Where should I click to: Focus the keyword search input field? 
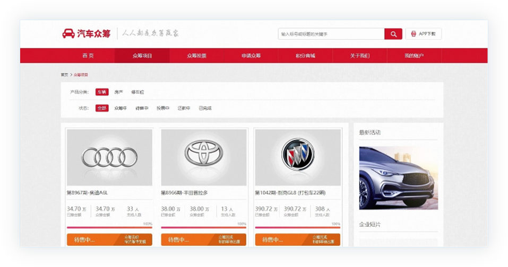331,34
